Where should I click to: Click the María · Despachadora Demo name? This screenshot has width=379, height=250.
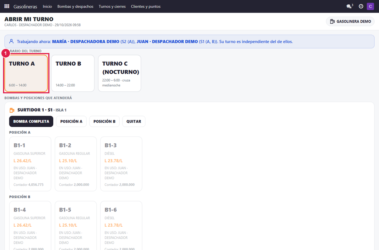coord(86,41)
